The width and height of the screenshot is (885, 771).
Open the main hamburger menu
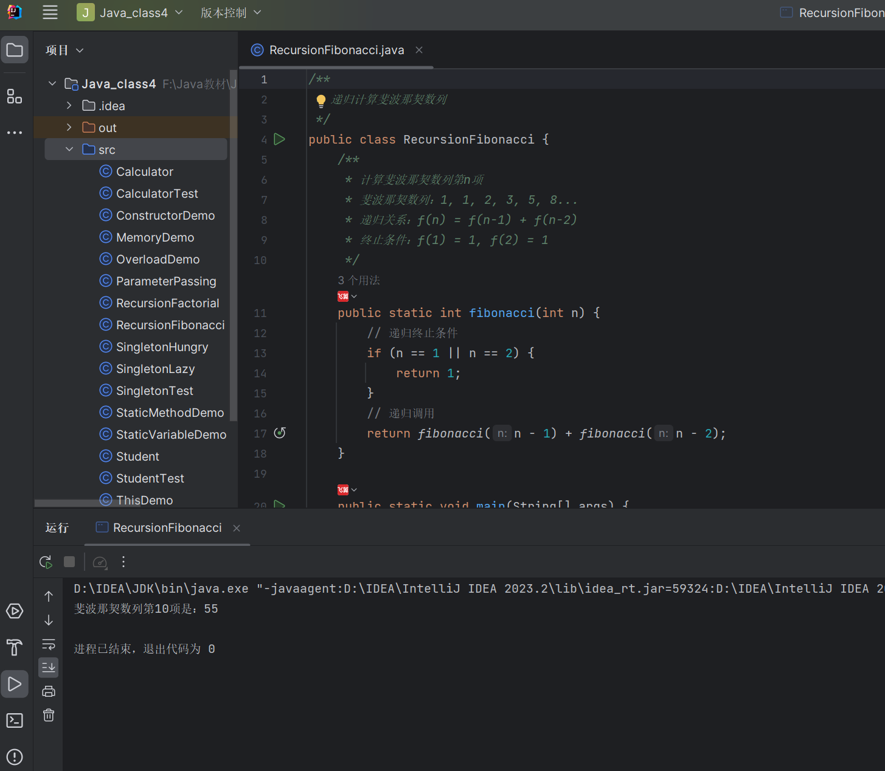click(50, 12)
